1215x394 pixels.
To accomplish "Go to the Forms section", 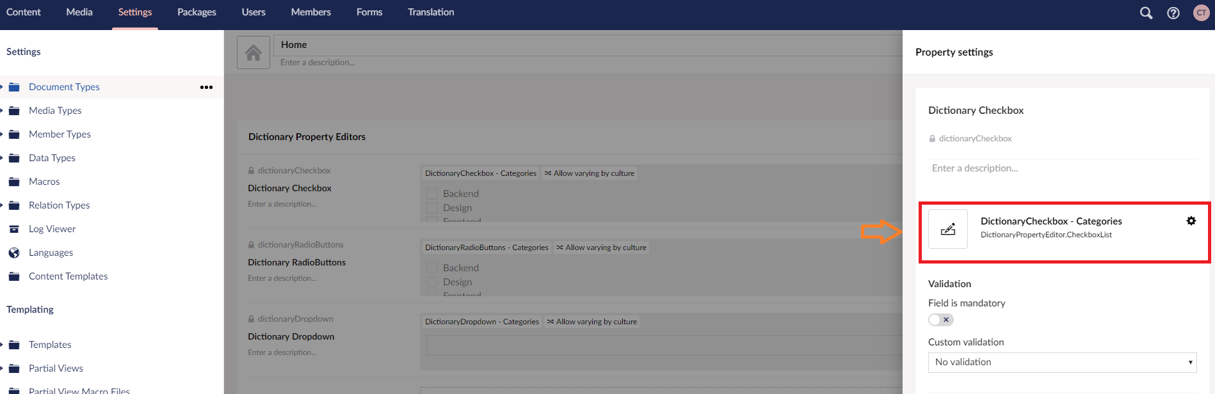I will click(369, 12).
